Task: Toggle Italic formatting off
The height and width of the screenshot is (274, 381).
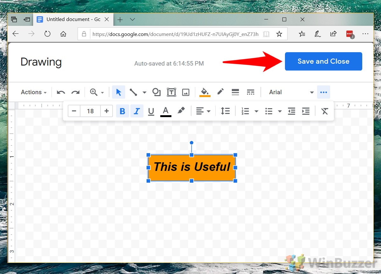Action: tap(137, 111)
